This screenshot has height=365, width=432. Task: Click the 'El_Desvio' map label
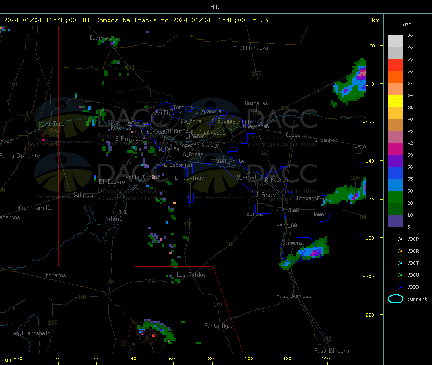pyautogui.click(x=112, y=182)
